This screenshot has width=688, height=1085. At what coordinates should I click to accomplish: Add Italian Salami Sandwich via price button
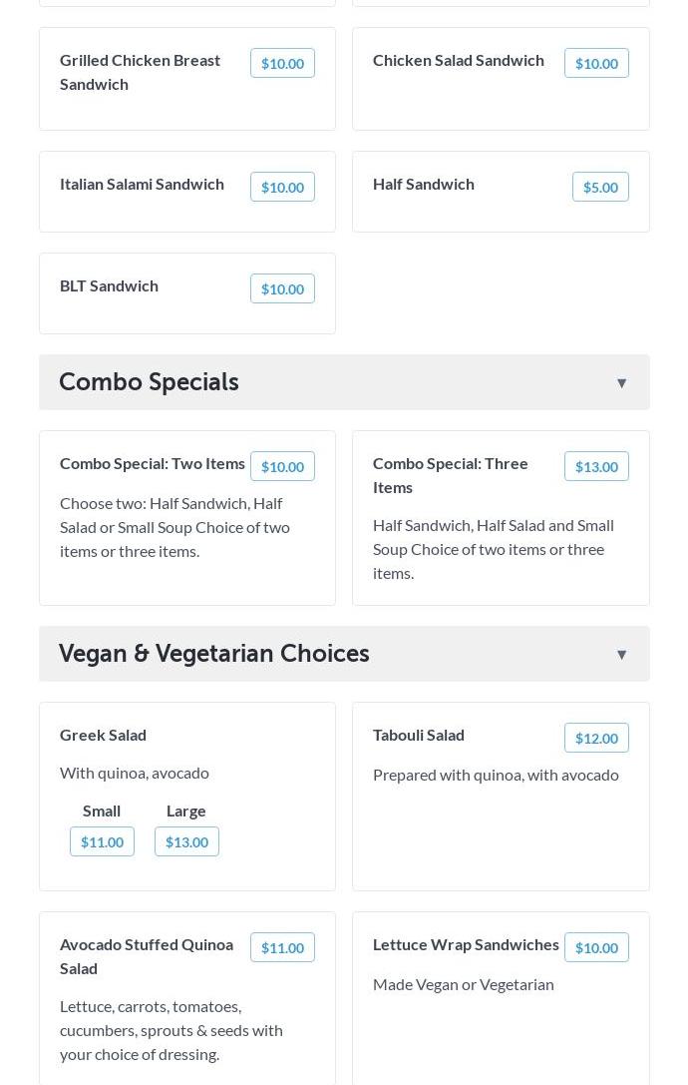[282, 187]
